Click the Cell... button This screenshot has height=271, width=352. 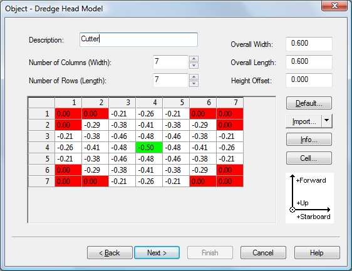(x=309, y=158)
